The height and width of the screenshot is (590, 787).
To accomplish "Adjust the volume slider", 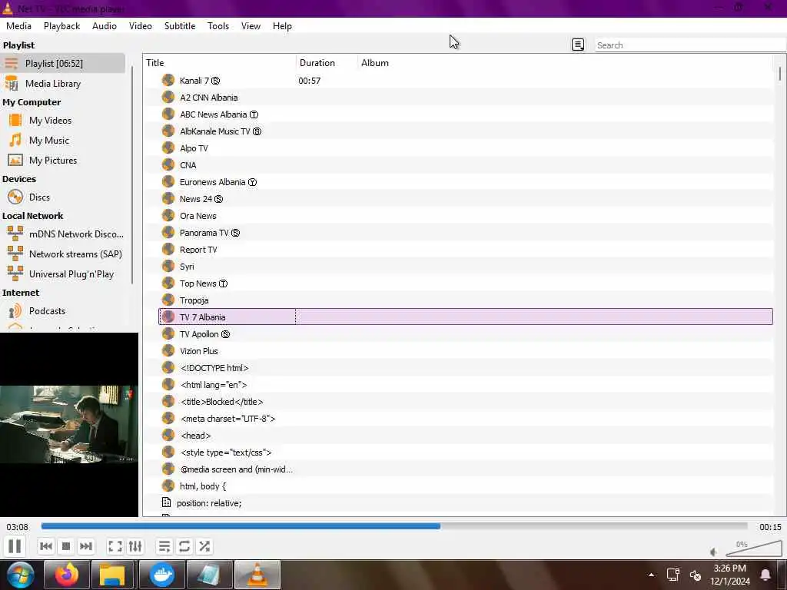I will coord(754,549).
